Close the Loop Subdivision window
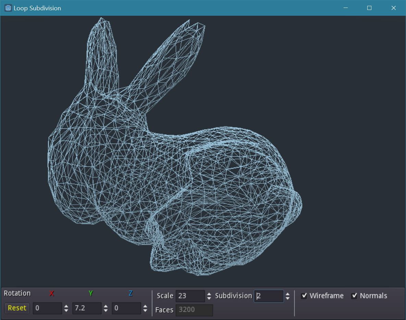 [x=394, y=8]
